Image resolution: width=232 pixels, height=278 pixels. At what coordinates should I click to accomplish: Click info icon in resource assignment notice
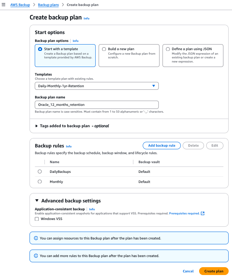[36, 238]
